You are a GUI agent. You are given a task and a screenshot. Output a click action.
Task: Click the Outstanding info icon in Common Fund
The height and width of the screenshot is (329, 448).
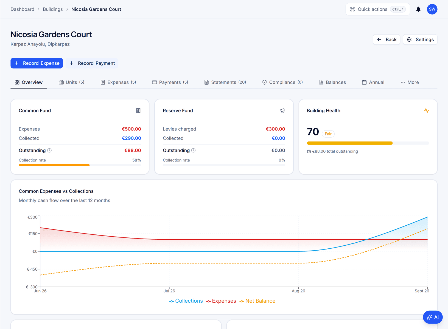tap(49, 150)
